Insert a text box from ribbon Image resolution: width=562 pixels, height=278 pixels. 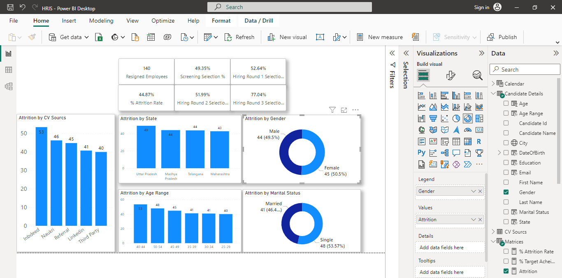tap(320, 37)
